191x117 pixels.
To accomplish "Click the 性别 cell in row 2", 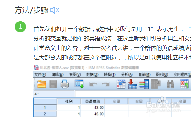I will pos(69,114).
